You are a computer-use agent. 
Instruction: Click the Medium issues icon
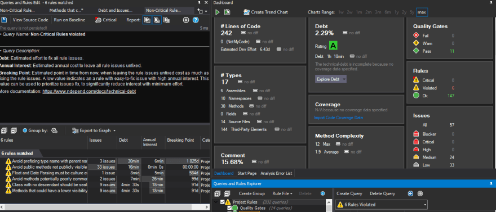pyautogui.click(x=417, y=157)
